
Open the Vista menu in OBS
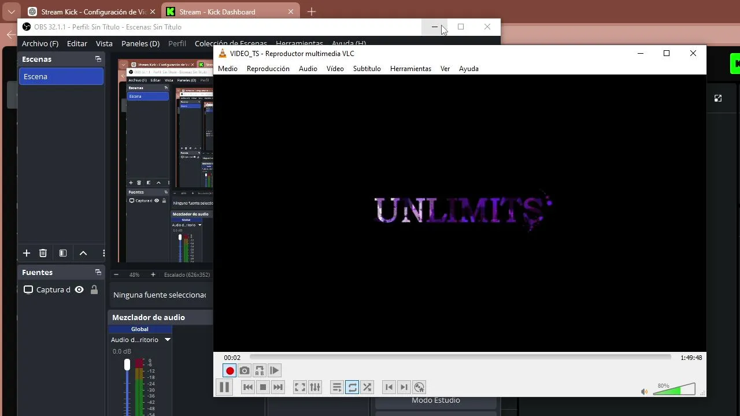104,43
